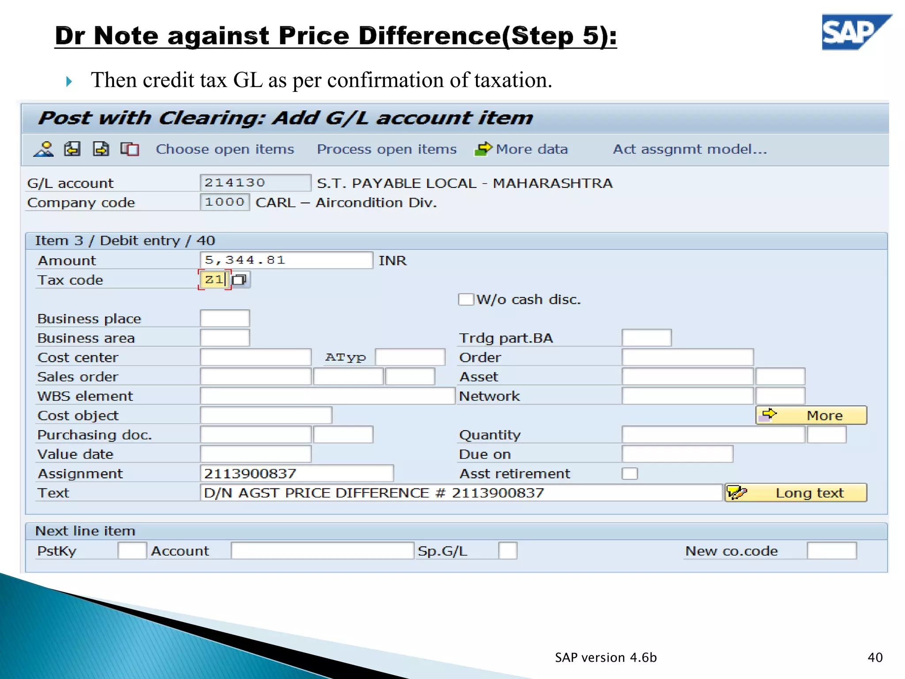905x679 pixels.
Task: Click the Amount field 5,344.81
Action: (286, 260)
